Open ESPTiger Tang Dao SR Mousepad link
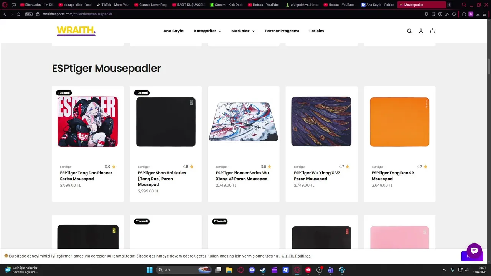The image size is (491, 276). 392,176
